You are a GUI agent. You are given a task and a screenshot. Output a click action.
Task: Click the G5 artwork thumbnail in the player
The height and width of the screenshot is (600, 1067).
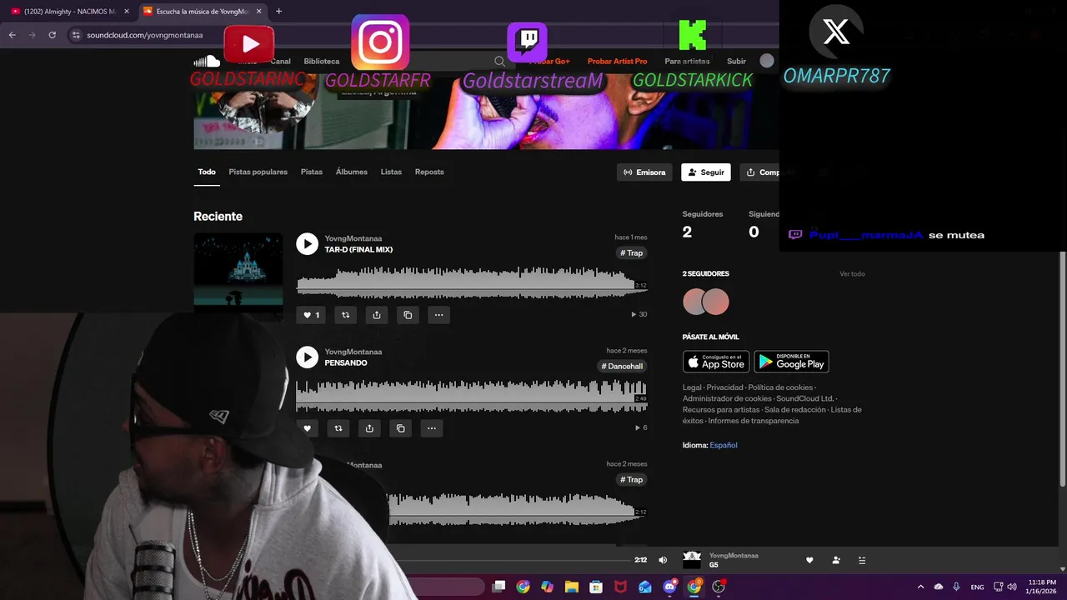(x=692, y=560)
